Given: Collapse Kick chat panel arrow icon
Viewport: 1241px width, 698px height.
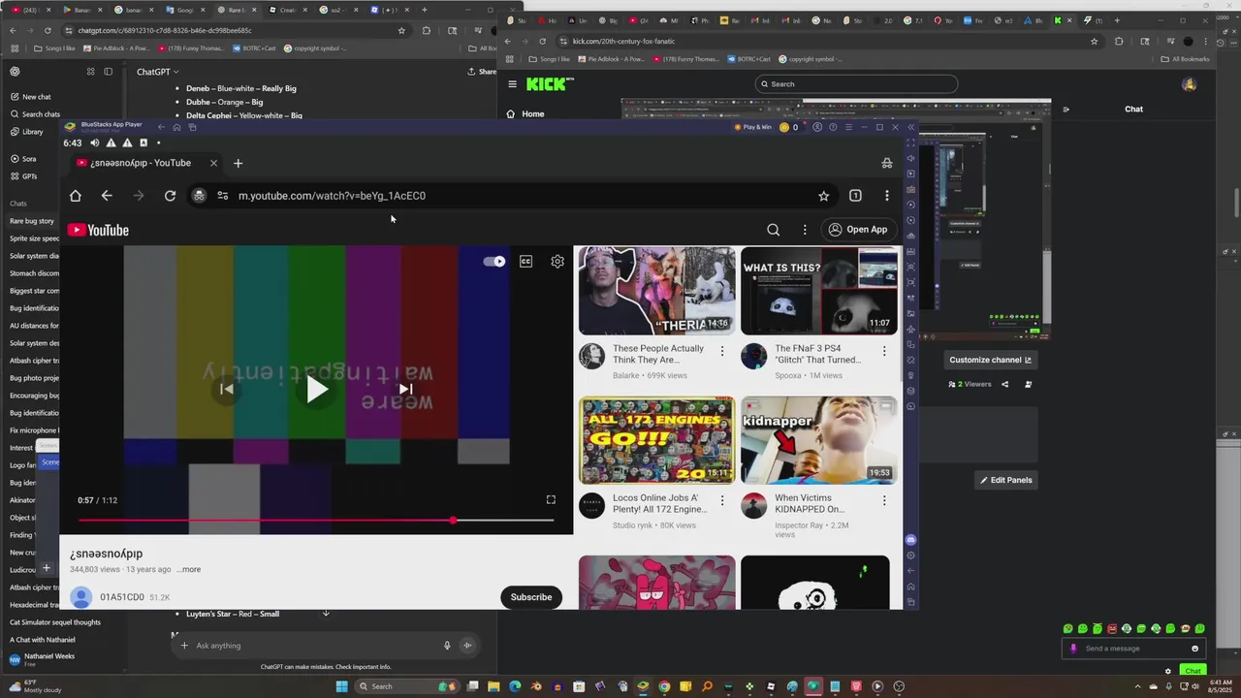Looking at the screenshot, I should (1066, 110).
